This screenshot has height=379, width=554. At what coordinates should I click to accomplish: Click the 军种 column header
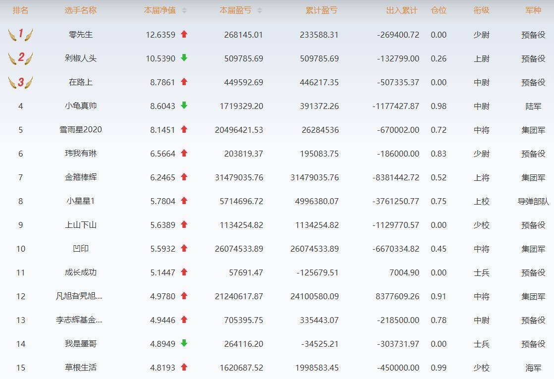pos(533,10)
